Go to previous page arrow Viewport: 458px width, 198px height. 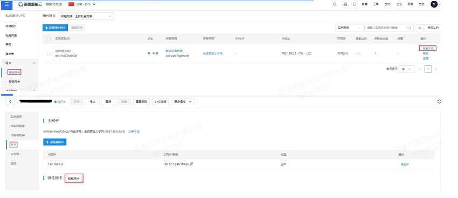click(x=420, y=69)
